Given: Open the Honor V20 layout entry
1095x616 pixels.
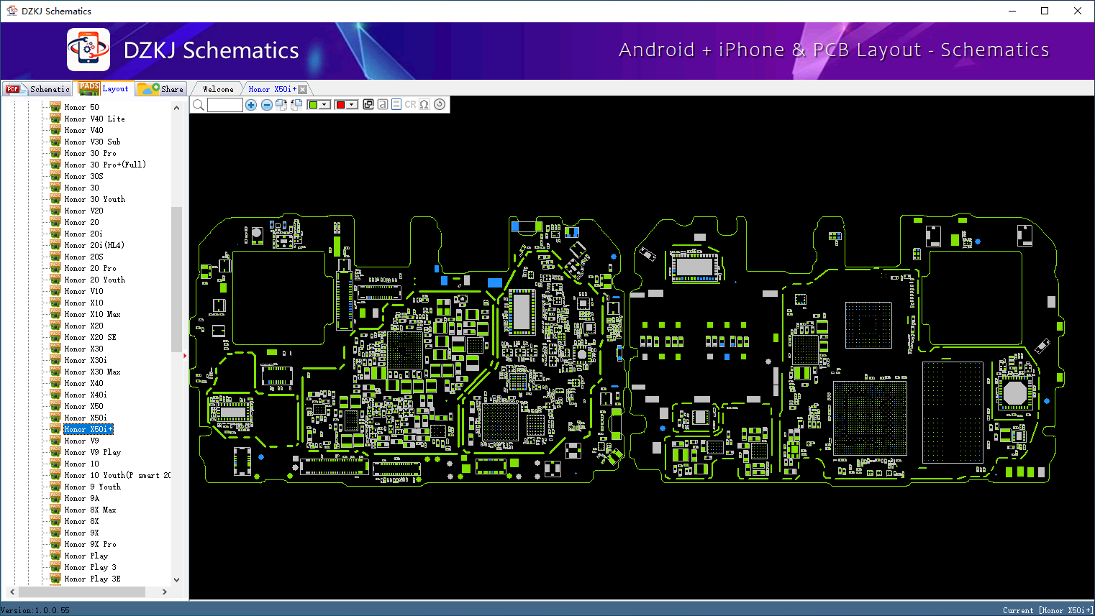Looking at the screenshot, I should pyautogui.click(x=83, y=211).
